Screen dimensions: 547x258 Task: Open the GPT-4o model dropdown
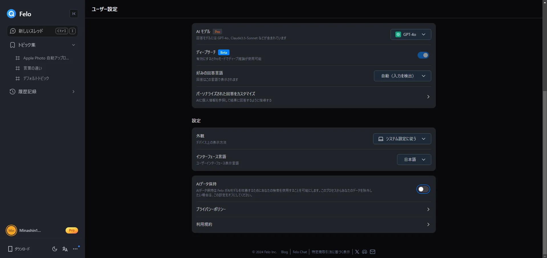pos(410,34)
